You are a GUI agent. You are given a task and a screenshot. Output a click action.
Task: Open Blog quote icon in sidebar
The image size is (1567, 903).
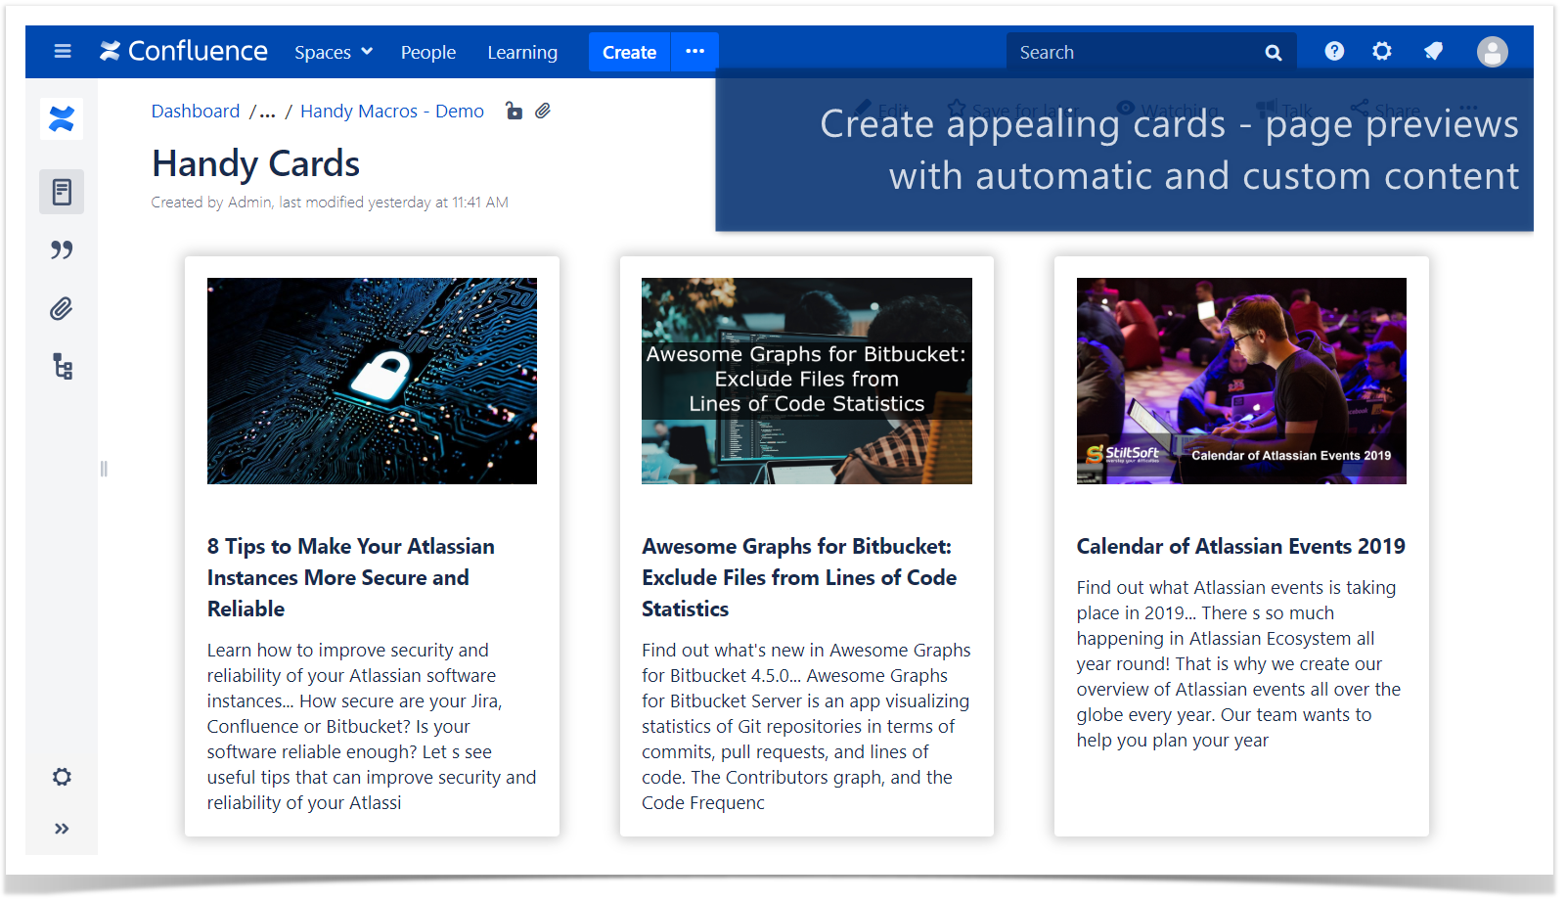pos(62,250)
